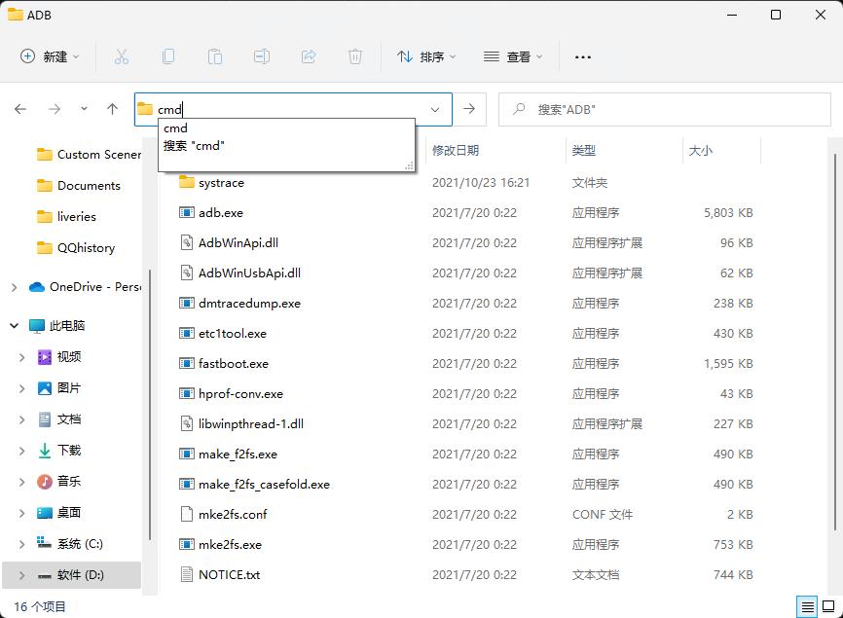Select the OneDrive cloud icon
This screenshot has height=618, width=843.
point(37,287)
